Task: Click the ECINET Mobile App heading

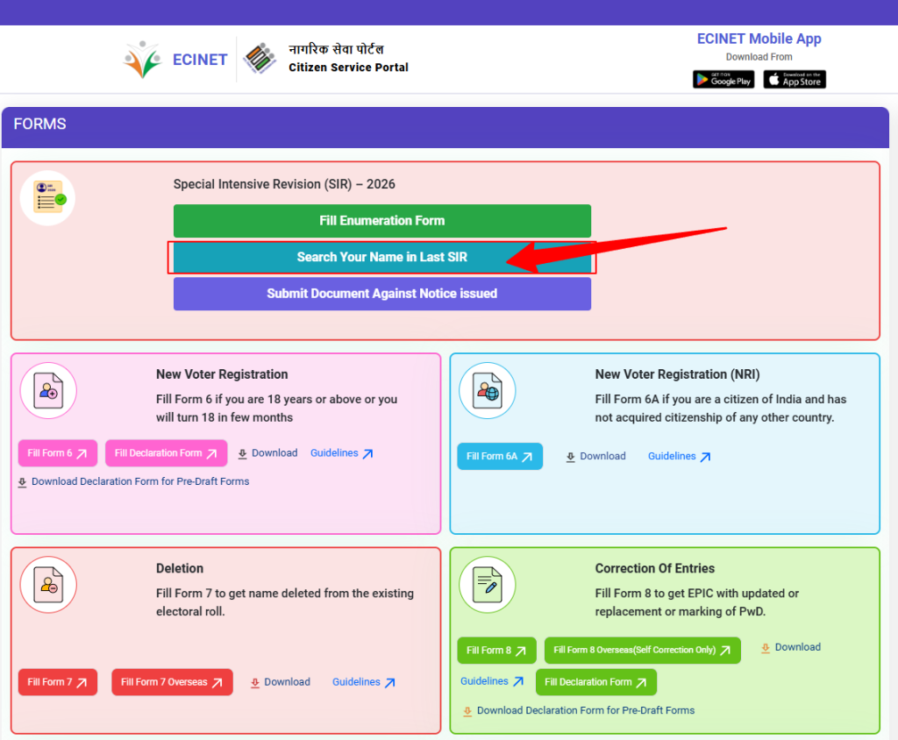Action: (759, 39)
